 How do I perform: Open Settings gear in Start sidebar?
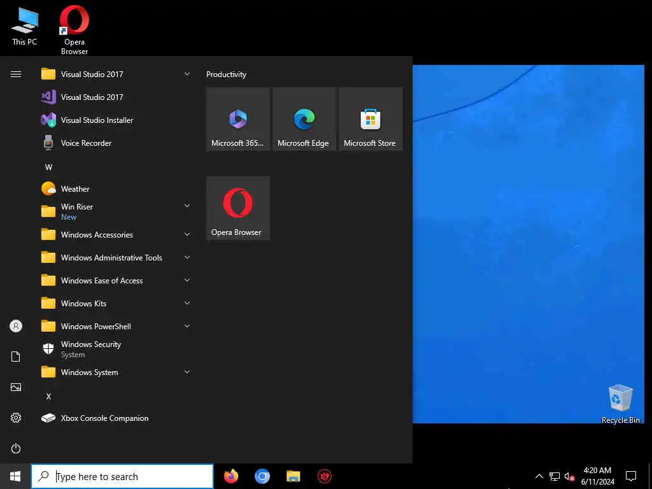[16, 418]
